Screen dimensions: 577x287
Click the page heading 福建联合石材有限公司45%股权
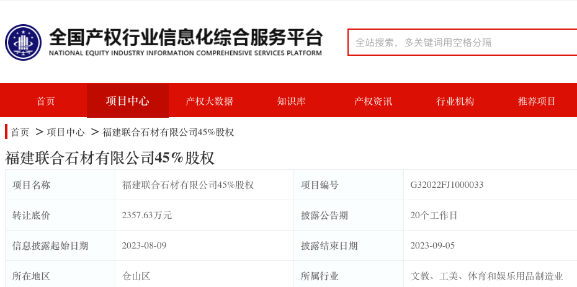[x=110, y=158]
